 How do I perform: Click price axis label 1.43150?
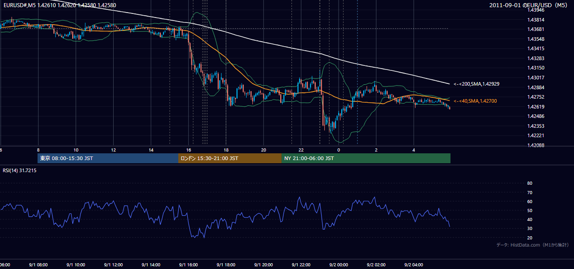coord(535,68)
